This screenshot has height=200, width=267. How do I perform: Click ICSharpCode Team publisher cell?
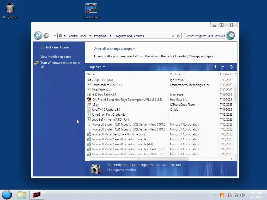click(x=182, y=105)
